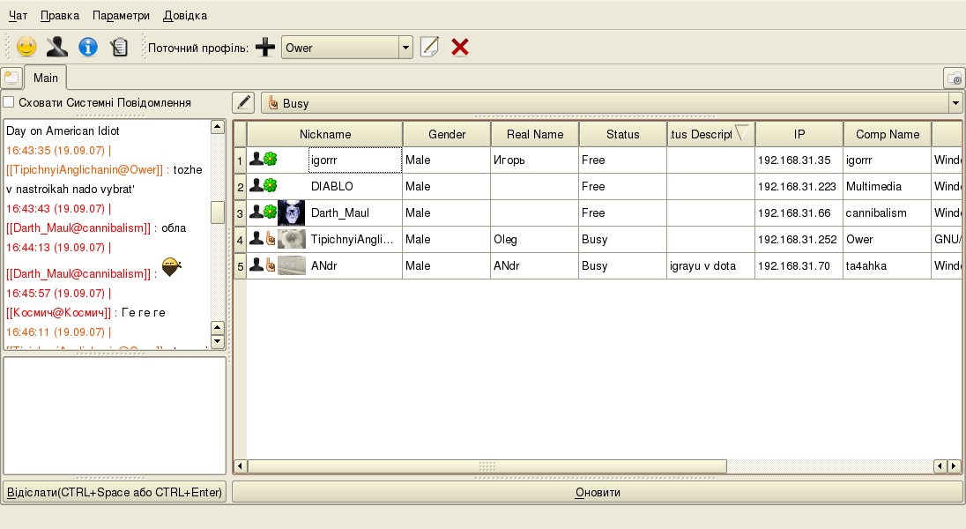This screenshot has height=529, width=966.
Task: Click the Darth_Maul avatar thumbnail
Action: point(291,212)
